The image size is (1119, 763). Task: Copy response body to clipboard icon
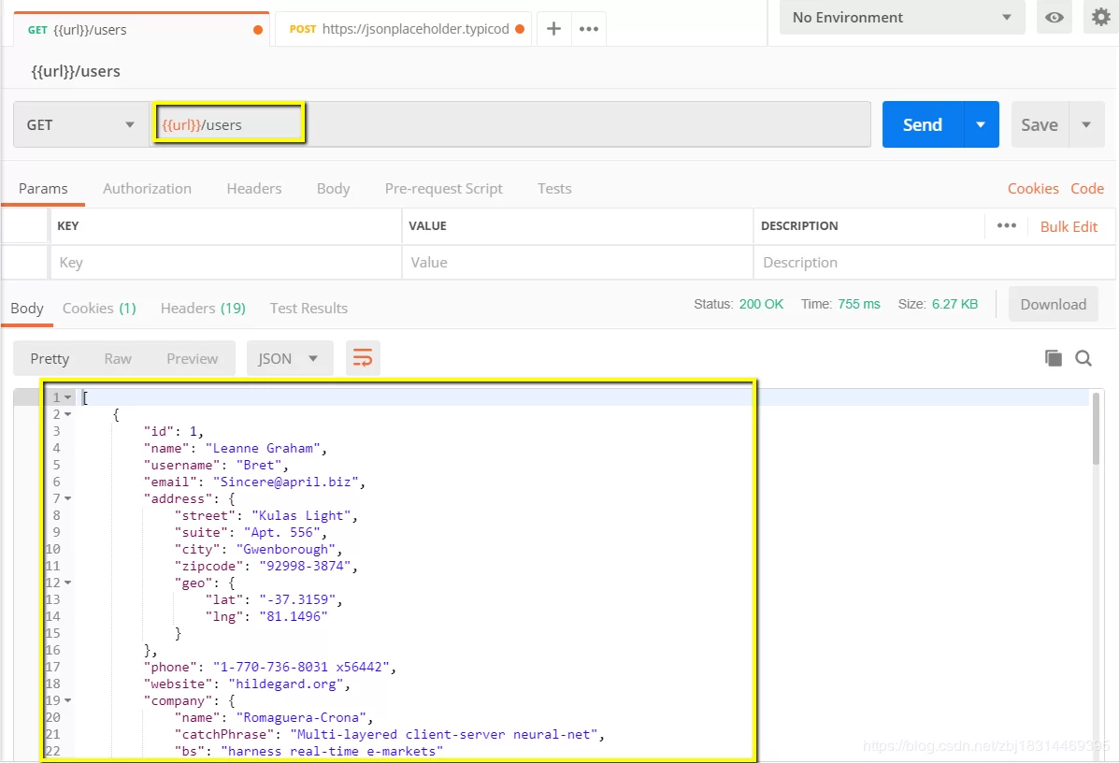[x=1053, y=358]
